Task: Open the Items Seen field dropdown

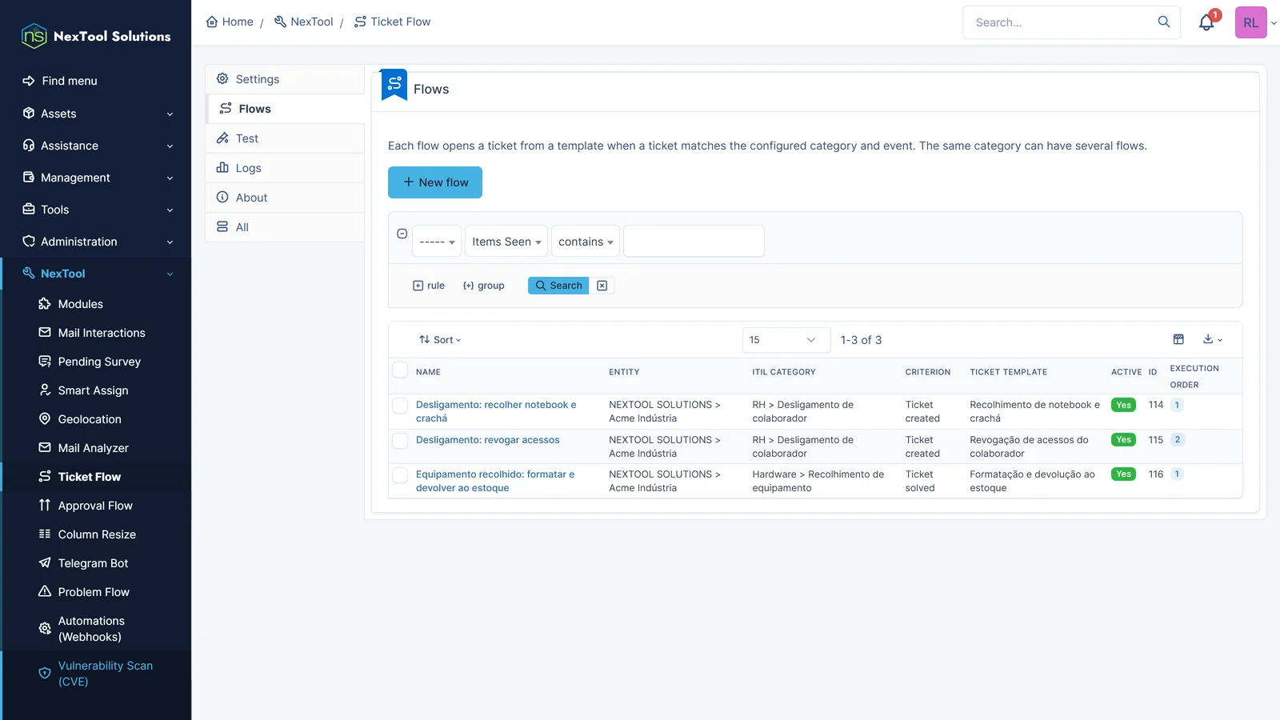Action: tap(506, 242)
